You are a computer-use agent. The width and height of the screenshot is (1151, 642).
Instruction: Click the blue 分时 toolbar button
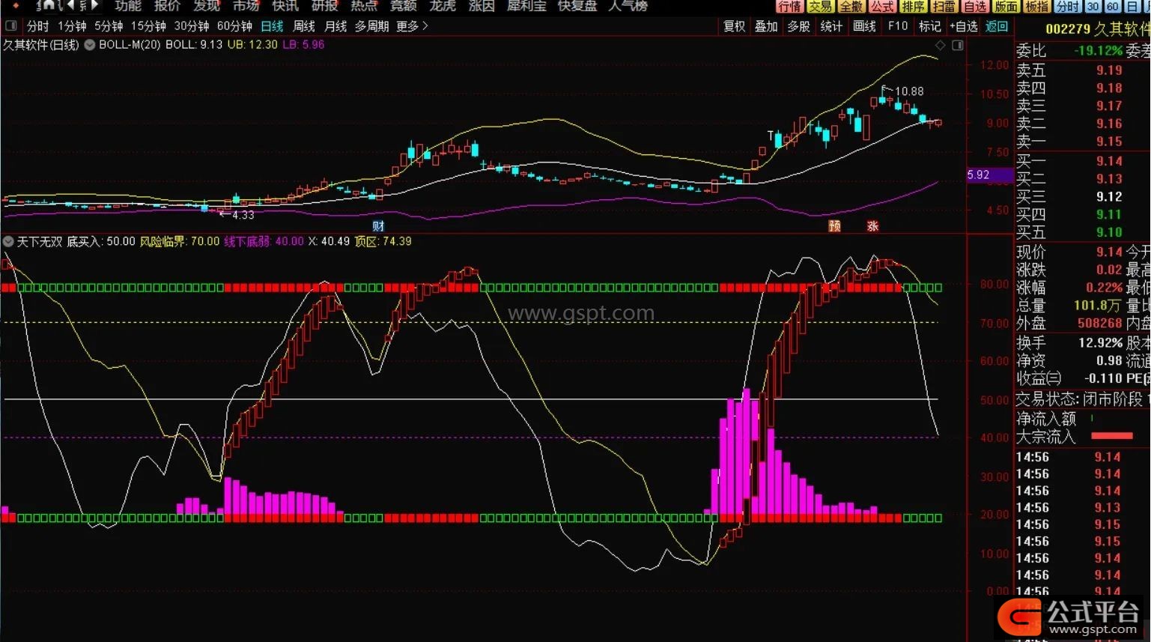(x=1067, y=6)
